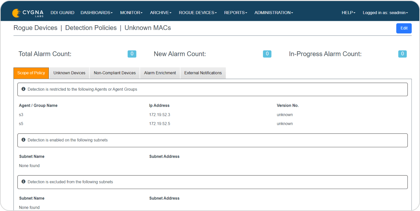This screenshot has height=211, width=420.
Task: Open the ARCHIVE dropdown
Action: [160, 12]
